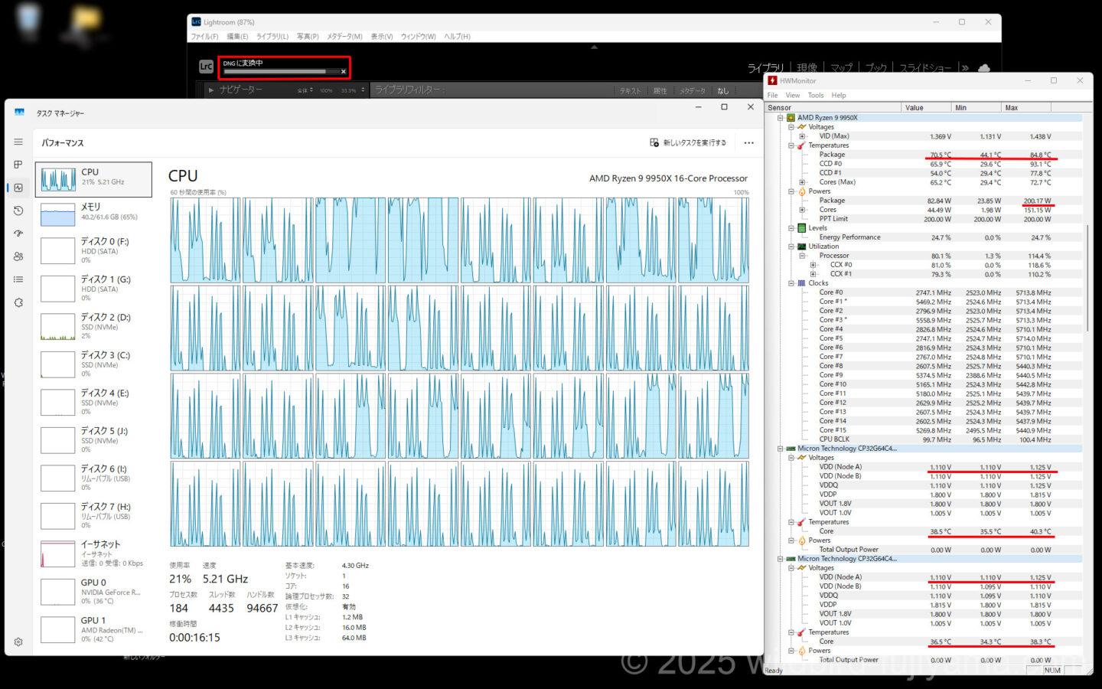Click the HWMonitor title bar lightning icon

[773, 80]
